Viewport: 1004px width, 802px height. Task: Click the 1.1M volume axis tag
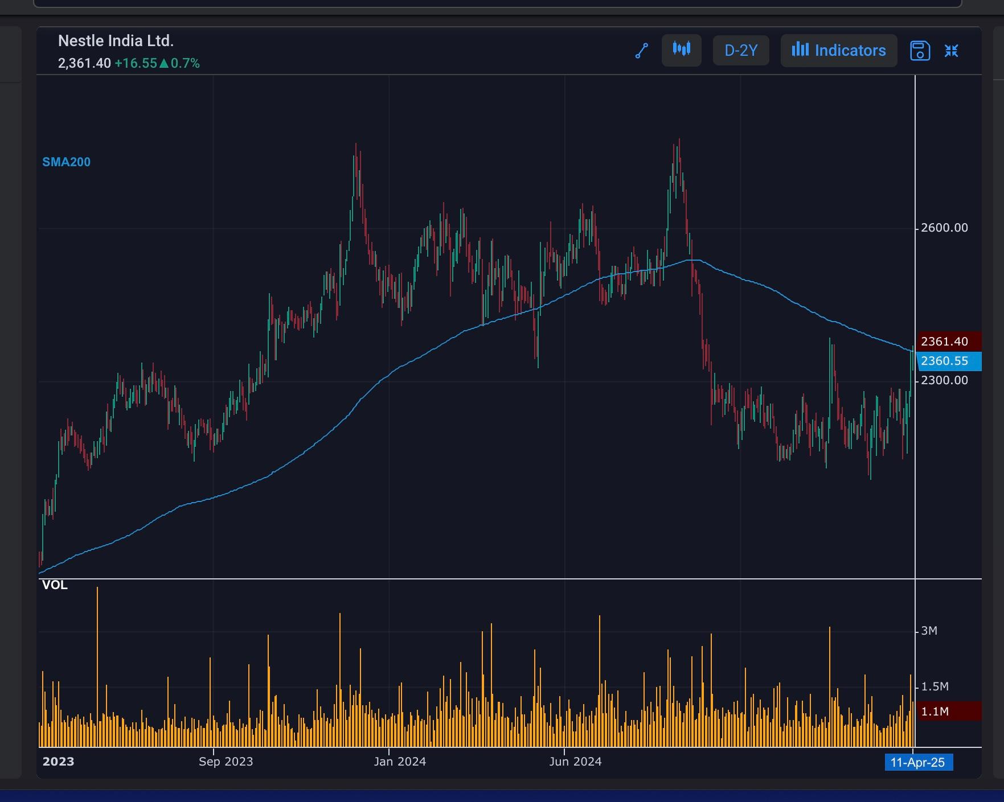950,711
